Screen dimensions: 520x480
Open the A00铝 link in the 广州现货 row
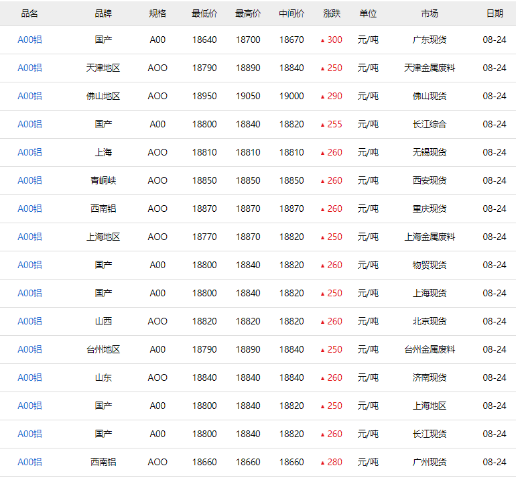29,462
